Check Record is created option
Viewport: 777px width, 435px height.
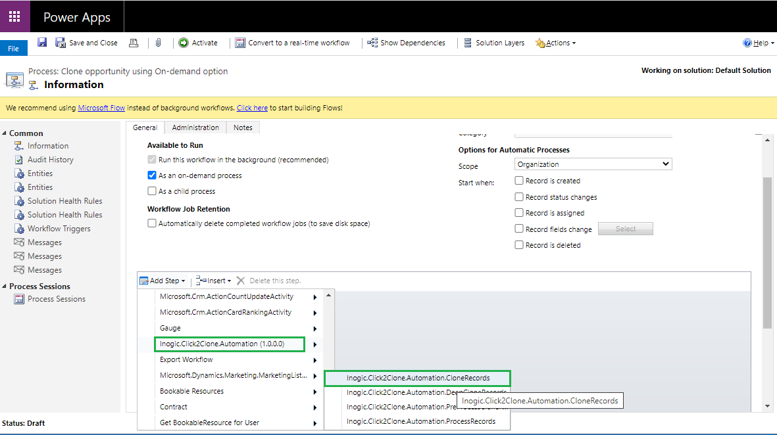(x=519, y=181)
